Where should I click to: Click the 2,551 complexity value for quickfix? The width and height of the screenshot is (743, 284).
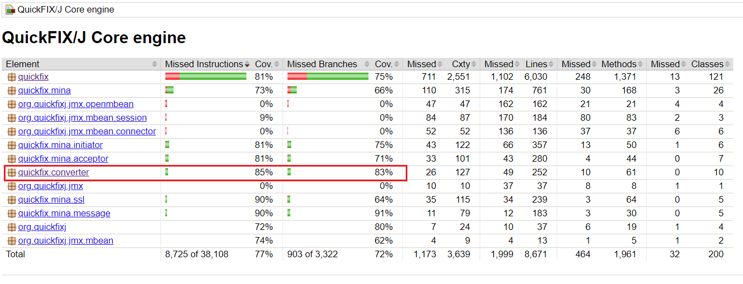click(x=458, y=77)
